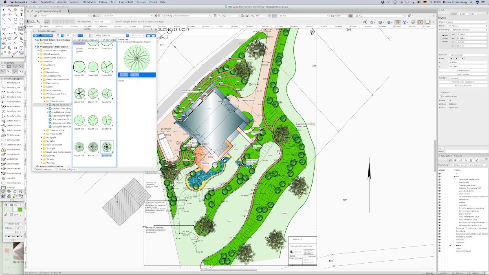Choose the Multistempel tool
489x275 pixels.
(x=3, y=159)
